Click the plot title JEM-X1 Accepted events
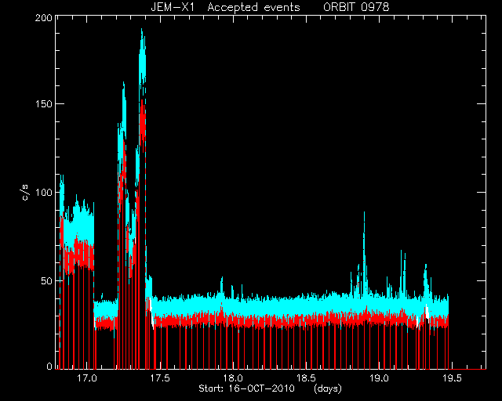 pos(225,7)
